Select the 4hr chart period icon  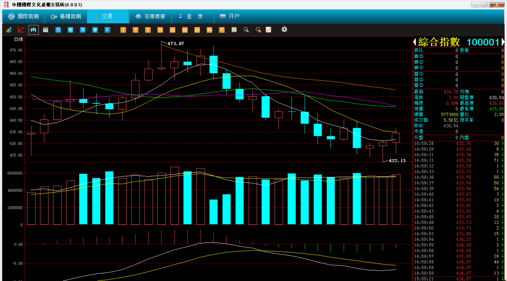[209, 30]
